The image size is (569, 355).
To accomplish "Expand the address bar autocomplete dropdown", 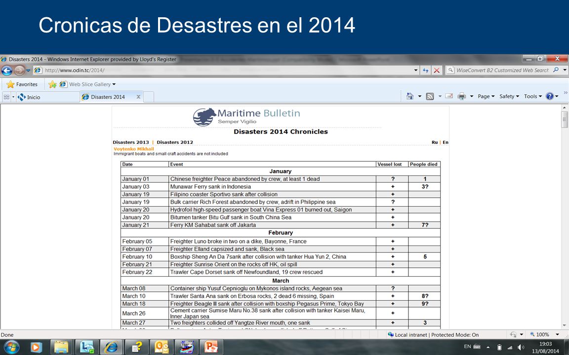I will tap(416, 71).
